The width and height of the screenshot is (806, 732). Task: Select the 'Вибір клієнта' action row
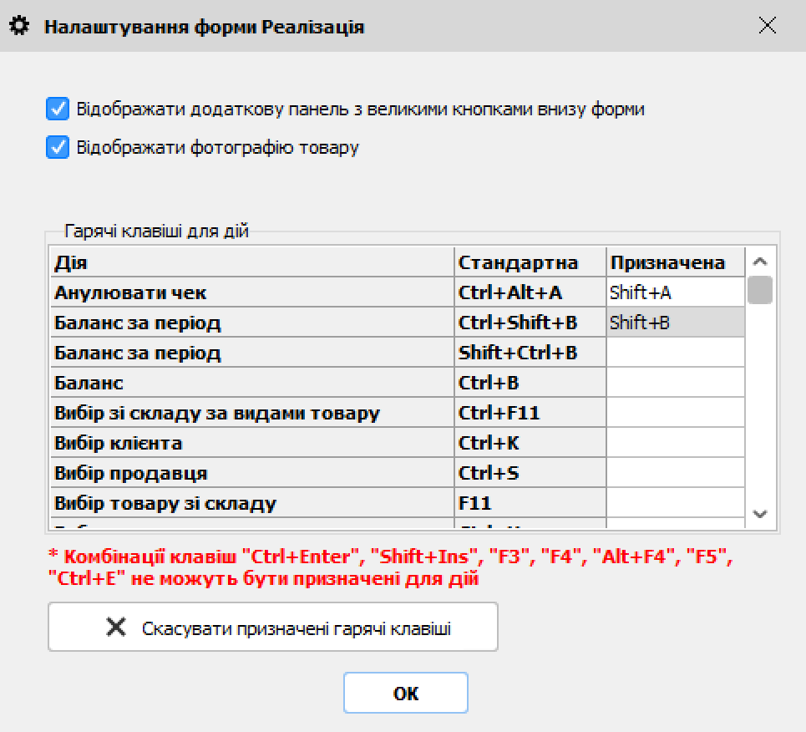251,442
